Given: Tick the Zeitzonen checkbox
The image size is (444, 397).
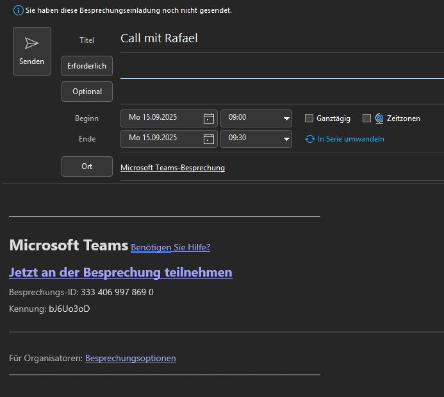Looking at the screenshot, I should (x=366, y=118).
